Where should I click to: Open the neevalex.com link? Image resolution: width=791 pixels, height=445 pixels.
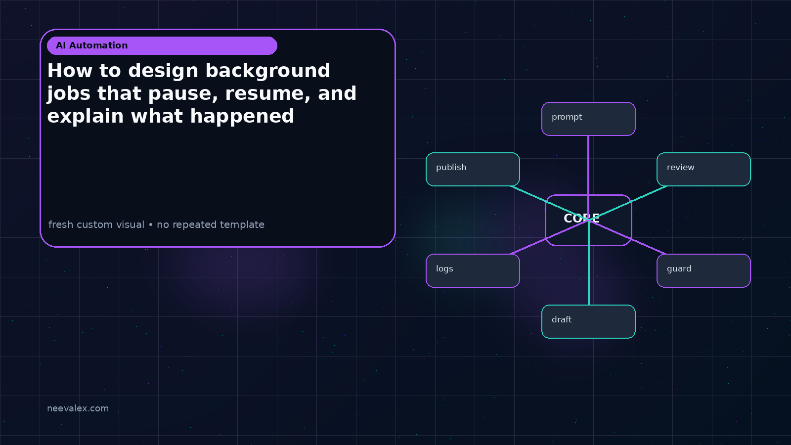tap(78, 408)
